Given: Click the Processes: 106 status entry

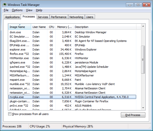Looking at the screenshot, I should [12, 126].
